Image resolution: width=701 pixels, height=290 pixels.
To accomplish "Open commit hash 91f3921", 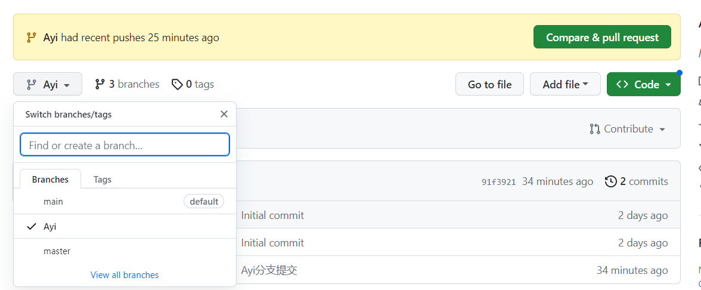I will 498,182.
